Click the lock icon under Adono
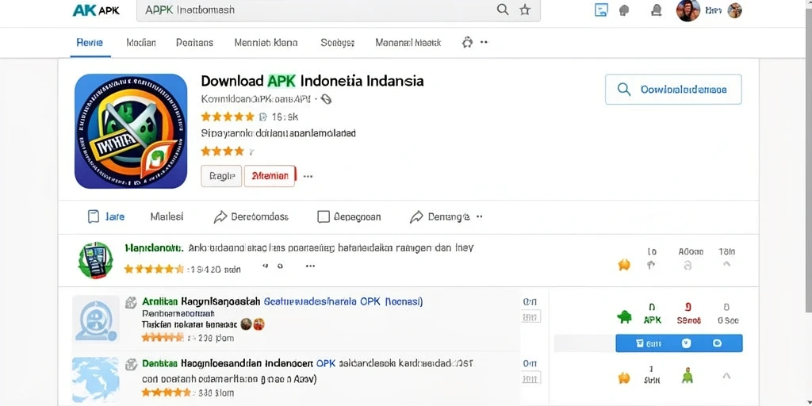Screen dimensions: 812x406 688,265
